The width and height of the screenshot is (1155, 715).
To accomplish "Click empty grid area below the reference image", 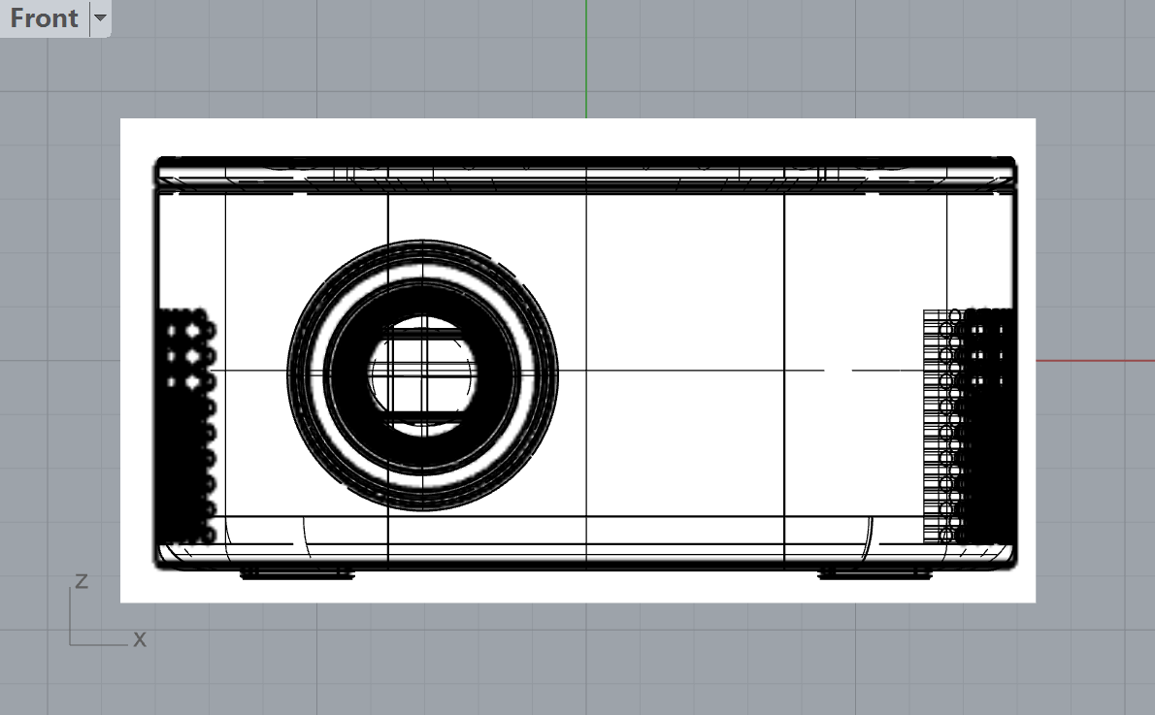I will pos(582,660).
